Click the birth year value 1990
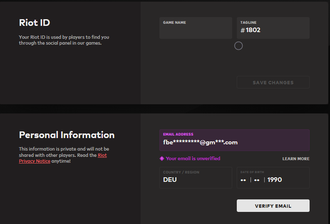The width and height of the screenshot is (330, 224). tap(274, 180)
